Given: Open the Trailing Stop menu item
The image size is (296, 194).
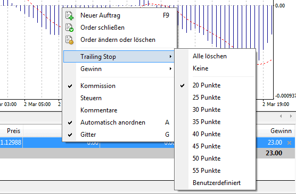Looking at the screenshot, I should [x=119, y=56].
